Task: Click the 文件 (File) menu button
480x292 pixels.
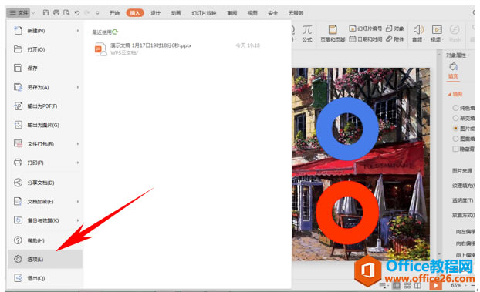Action: [x=18, y=13]
